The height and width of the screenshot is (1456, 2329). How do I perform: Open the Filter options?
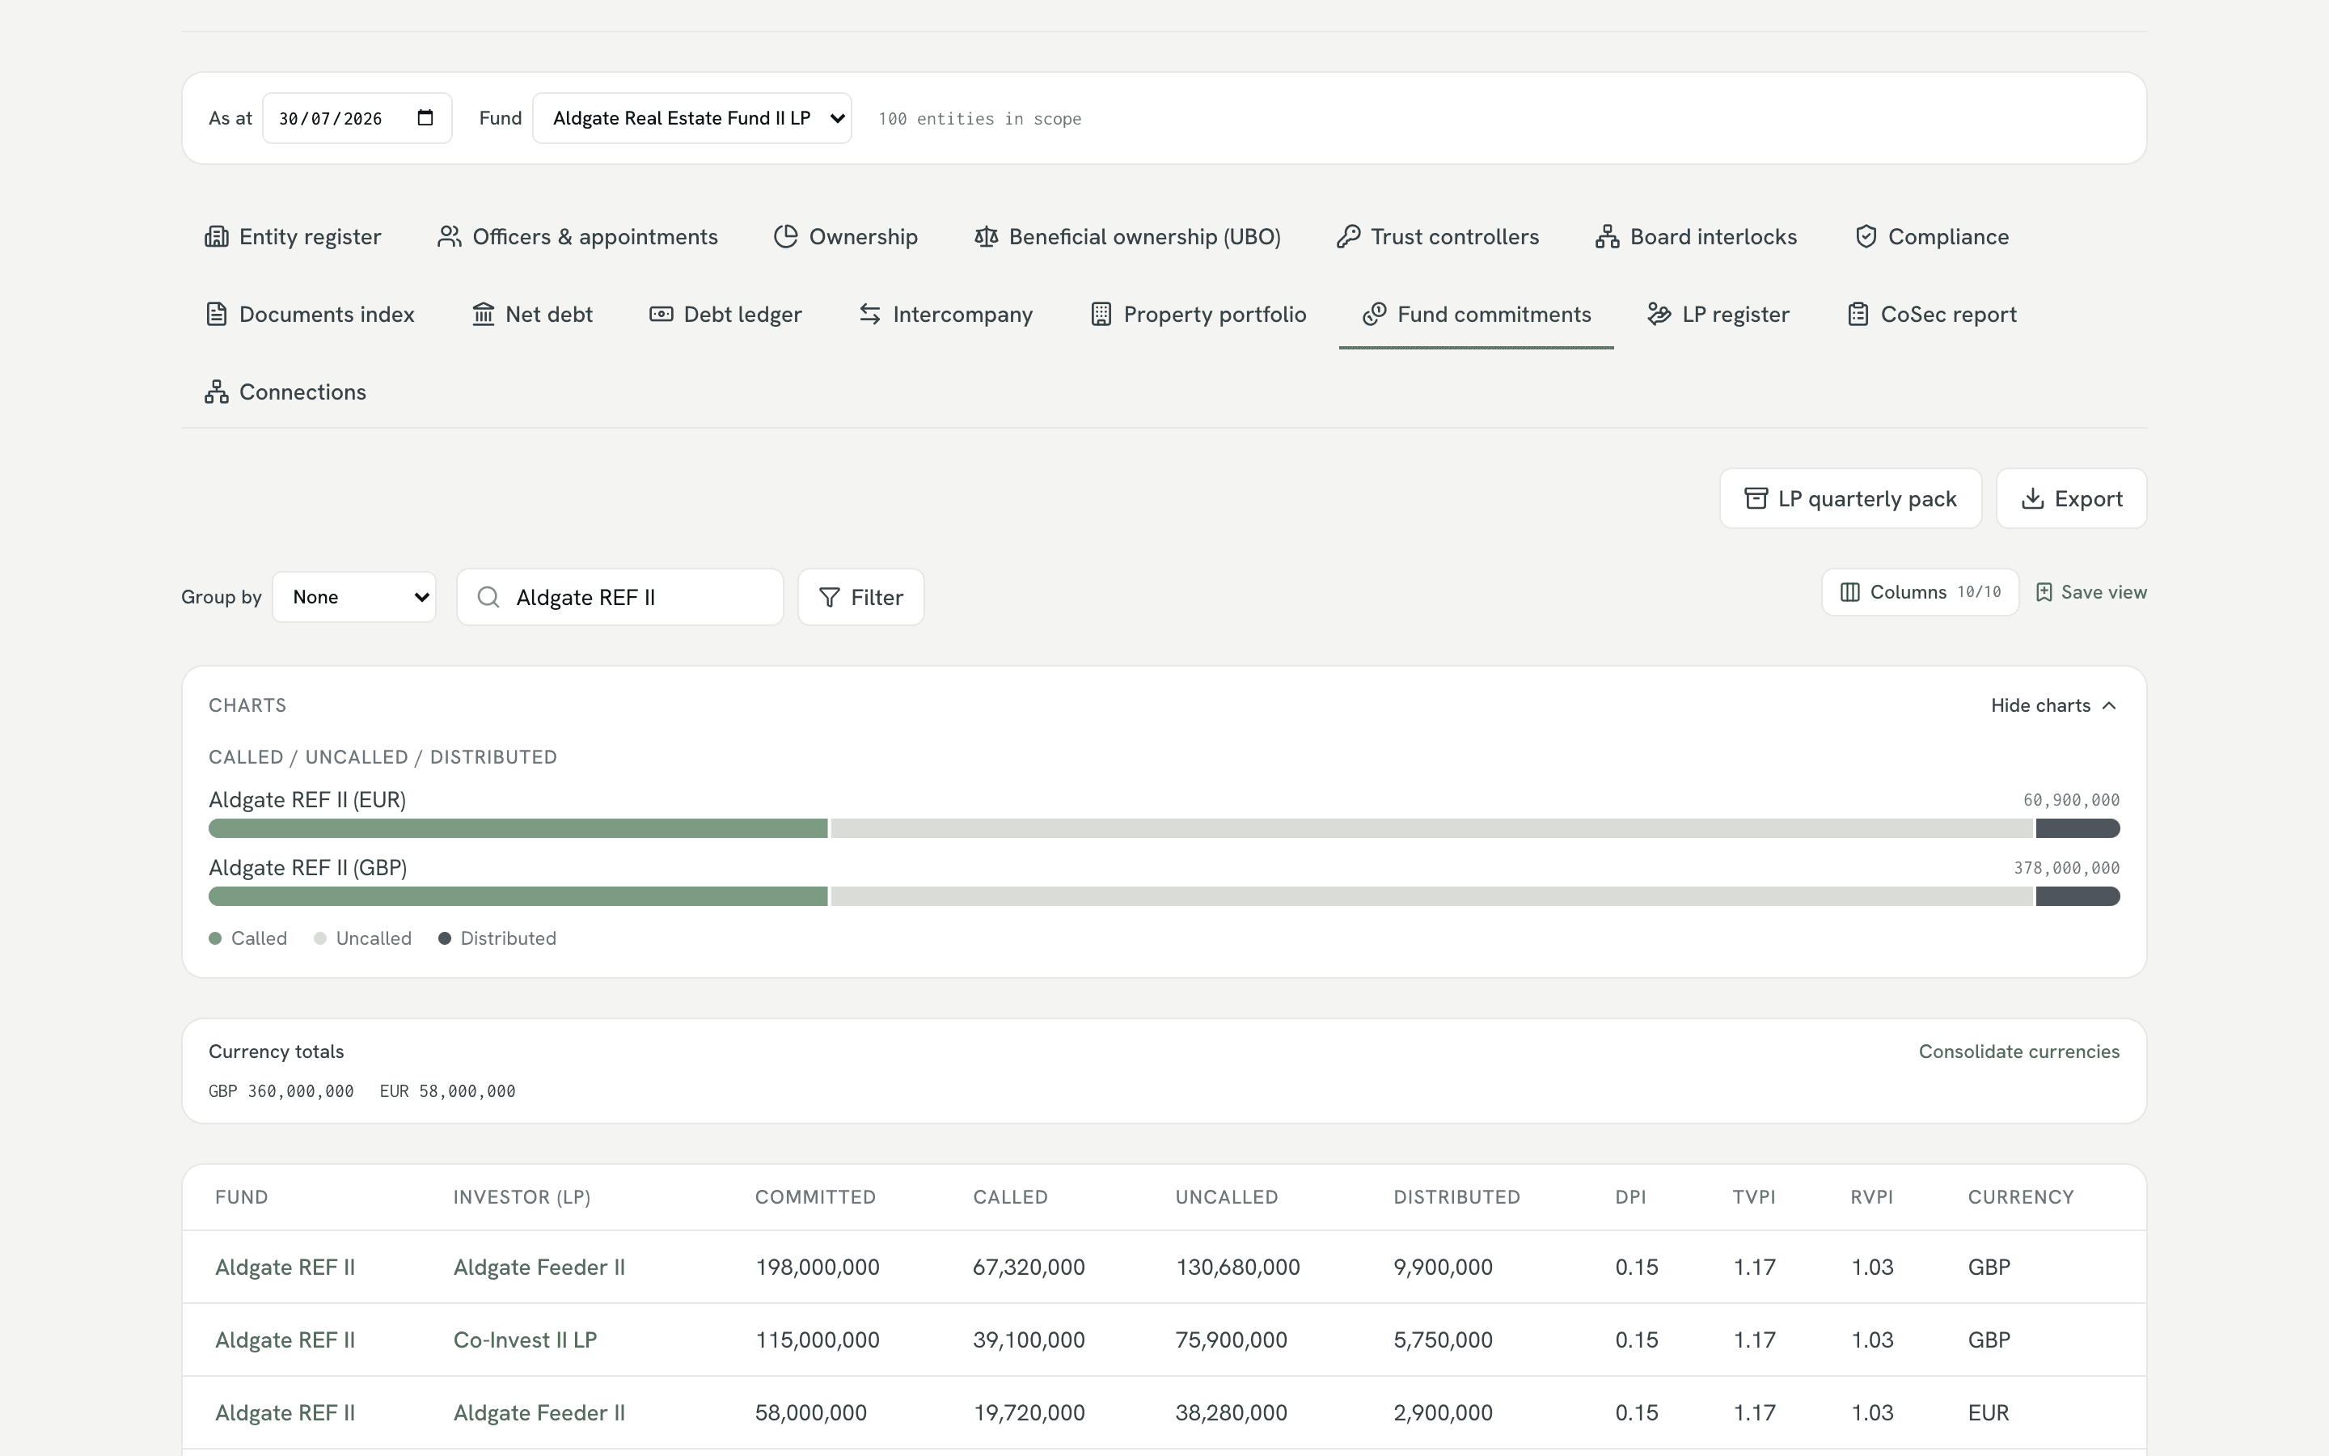860,597
